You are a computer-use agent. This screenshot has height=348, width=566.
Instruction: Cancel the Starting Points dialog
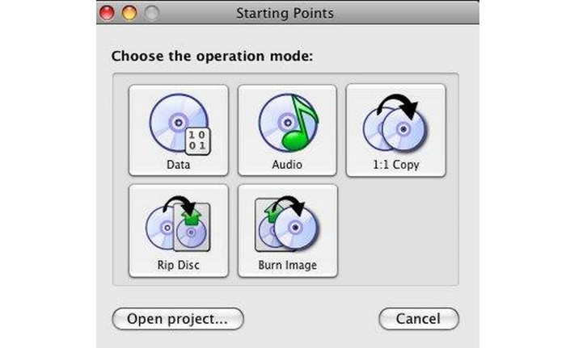419,319
